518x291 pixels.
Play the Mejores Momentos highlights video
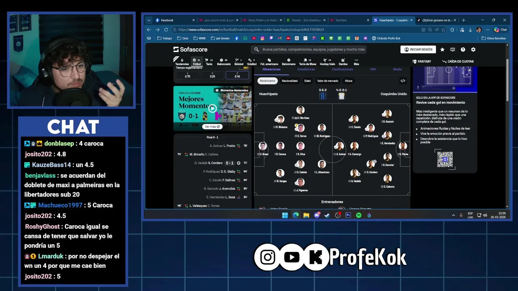(212, 108)
